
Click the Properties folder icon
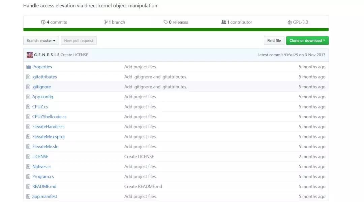29,67
